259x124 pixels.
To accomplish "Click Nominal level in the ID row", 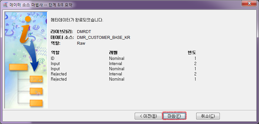I will click(x=117, y=58).
